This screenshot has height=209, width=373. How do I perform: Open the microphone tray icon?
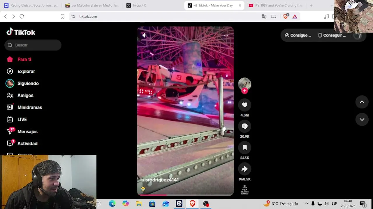click(x=313, y=204)
